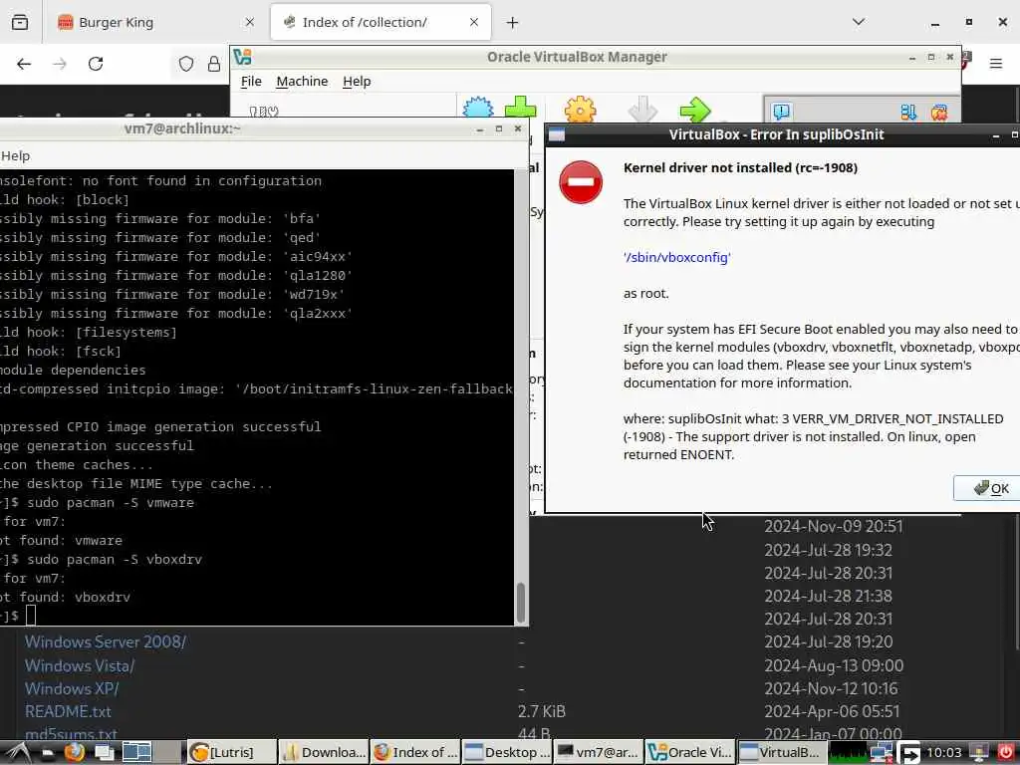
Task: Click the 'sudo pacman -S vboxdrv' terminal line
Action: tap(114, 560)
